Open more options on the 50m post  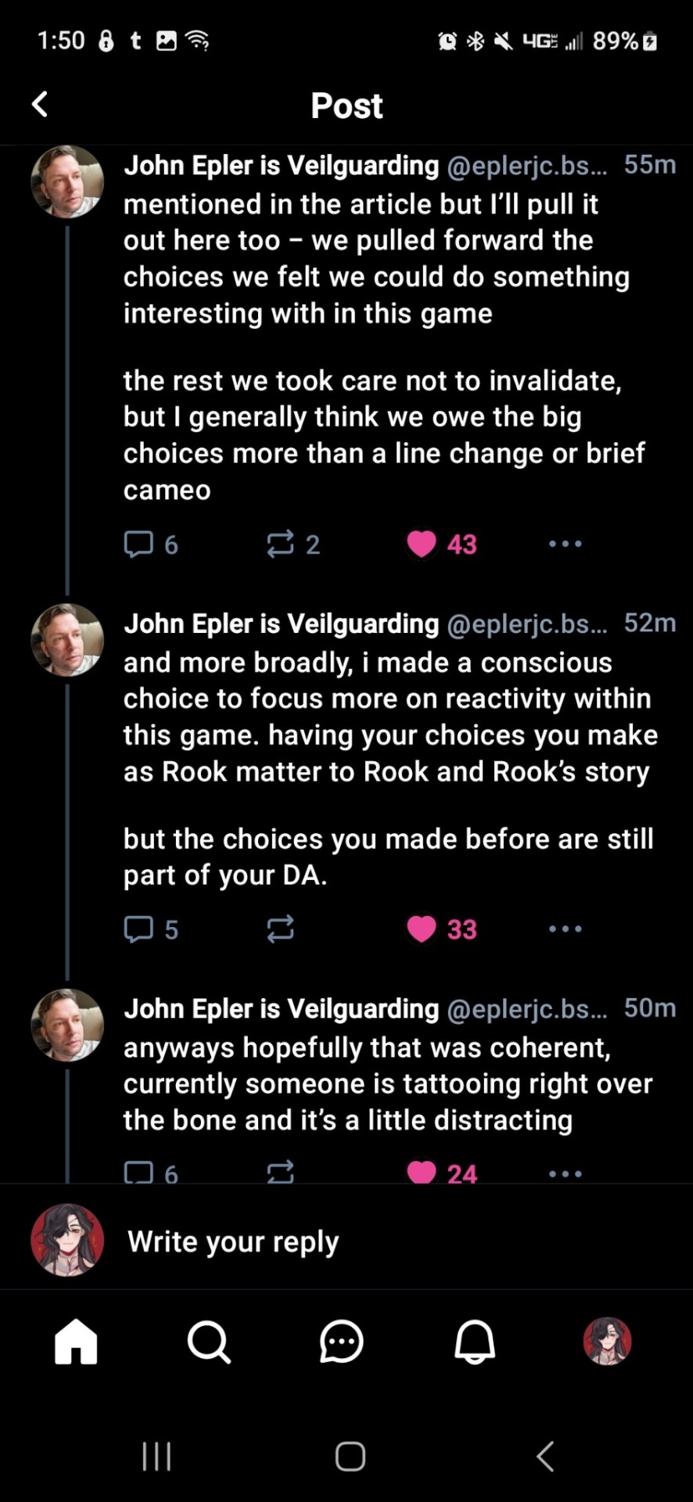point(565,1173)
